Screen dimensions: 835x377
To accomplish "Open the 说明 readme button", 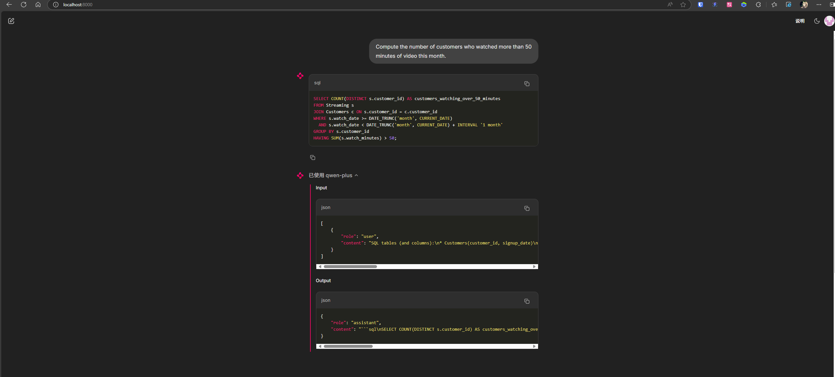I will click(800, 21).
